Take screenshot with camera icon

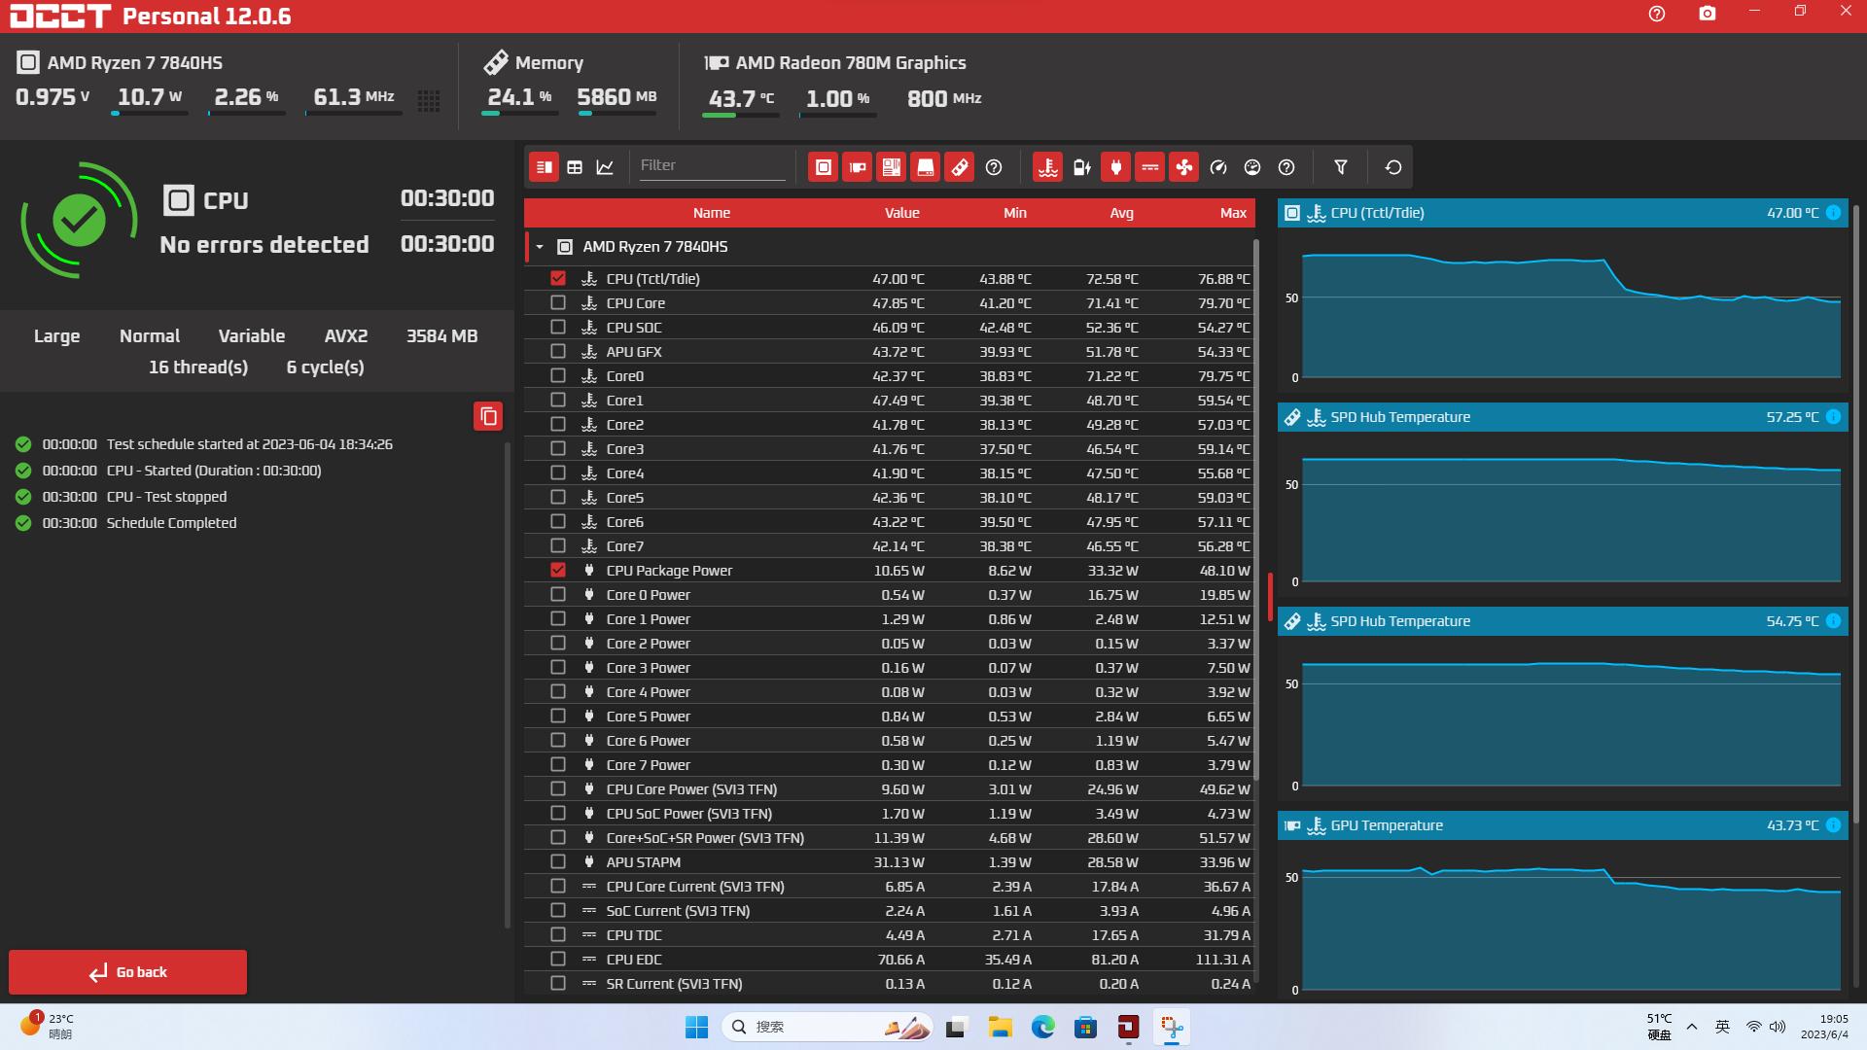point(1707,14)
